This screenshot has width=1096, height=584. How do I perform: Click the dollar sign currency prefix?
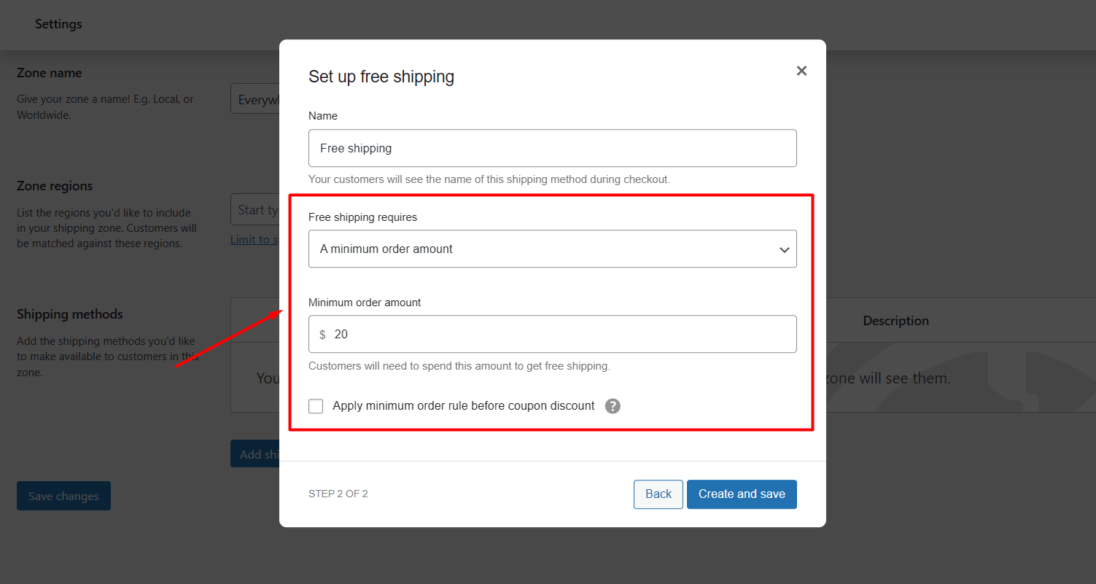(x=323, y=335)
